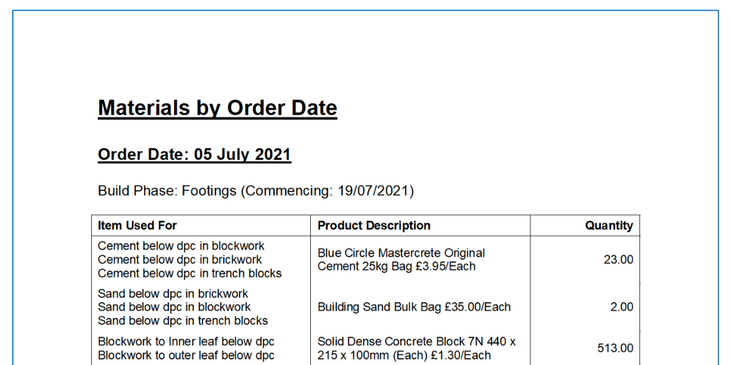Click 'Sand below dpc in blockwork' text
This screenshot has height=365, width=730.
click(x=174, y=307)
